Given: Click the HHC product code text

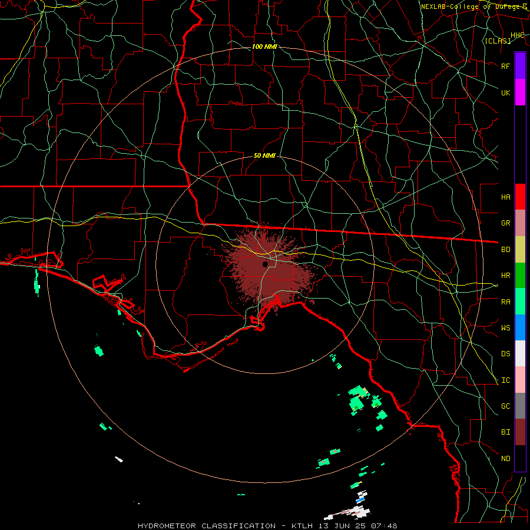Looking at the screenshot, I should (x=517, y=35).
